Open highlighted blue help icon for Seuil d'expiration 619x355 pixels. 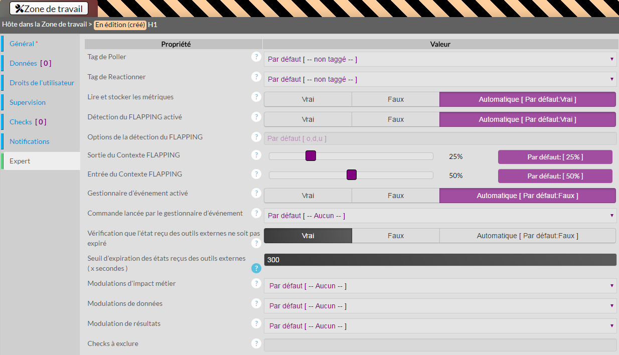tap(256, 268)
